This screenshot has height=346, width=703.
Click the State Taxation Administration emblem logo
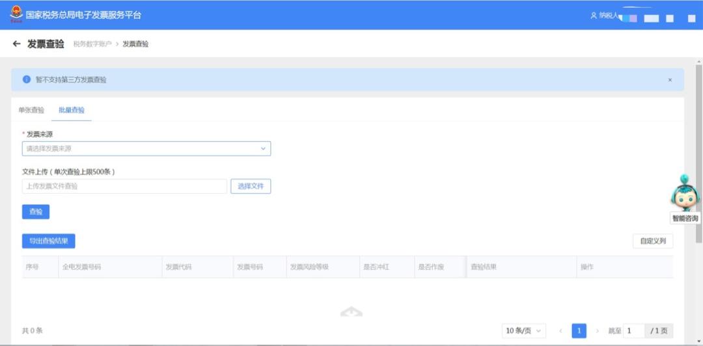pos(16,14)
